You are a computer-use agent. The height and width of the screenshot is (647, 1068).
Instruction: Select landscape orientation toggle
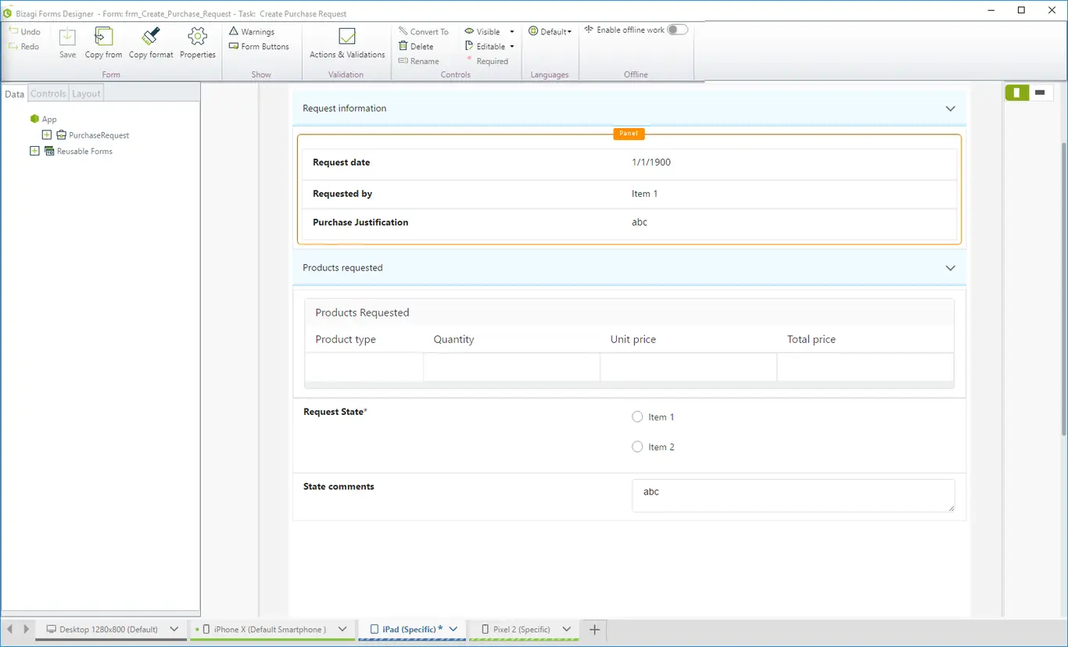point(1040,93)
